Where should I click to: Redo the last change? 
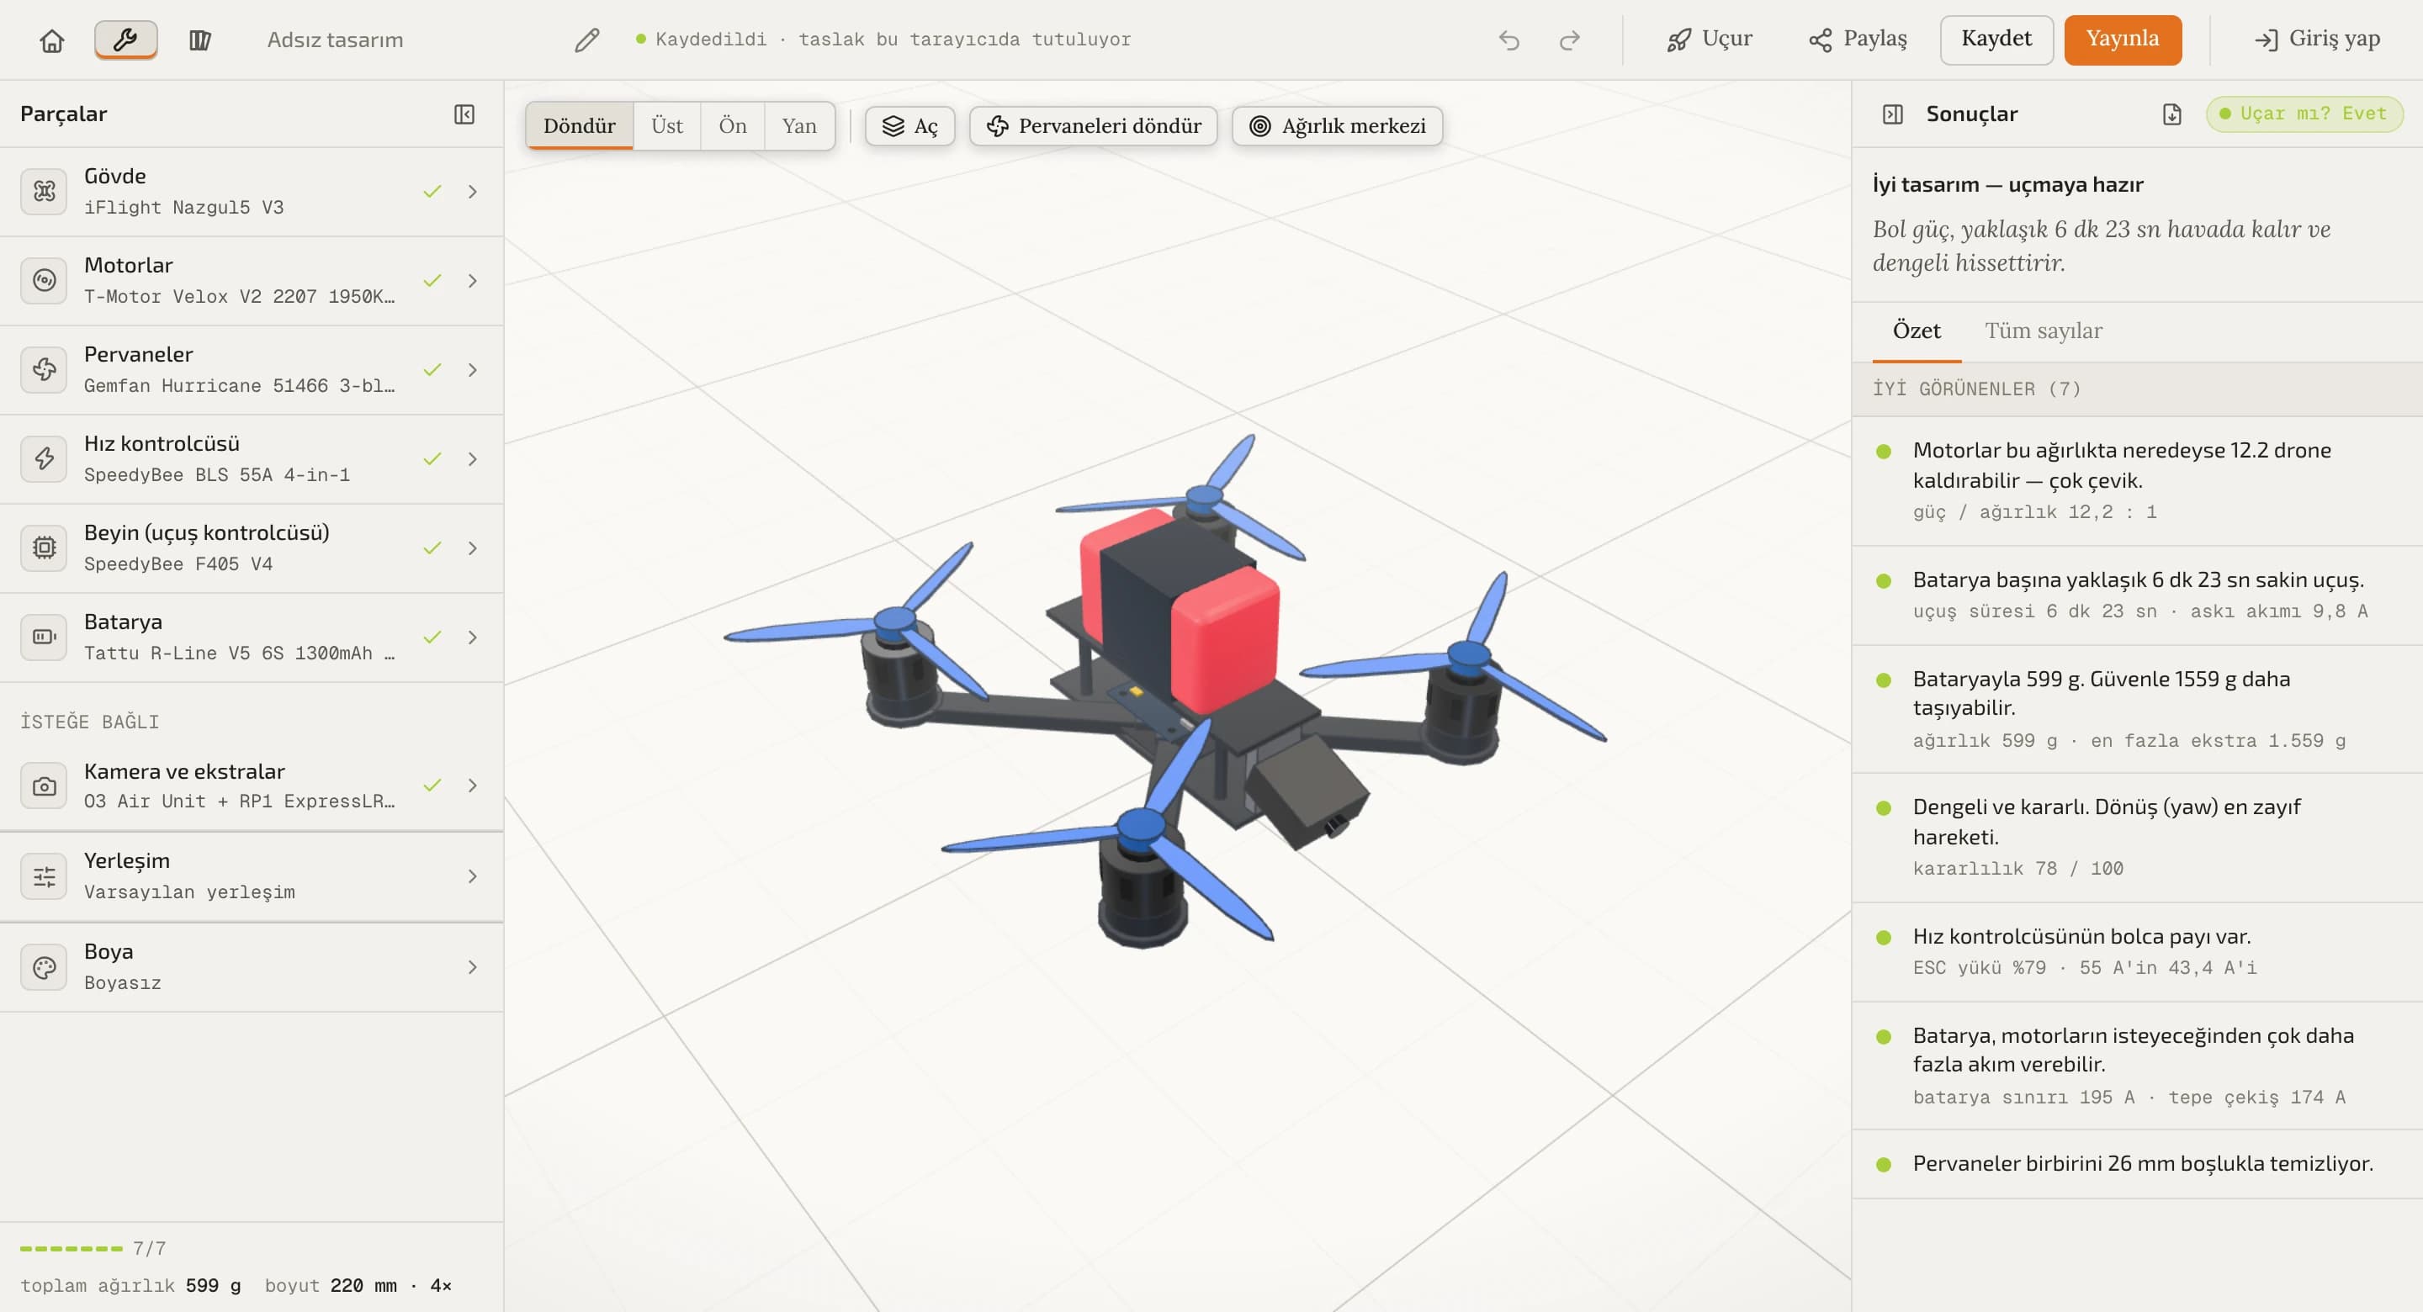point(1569,40)
